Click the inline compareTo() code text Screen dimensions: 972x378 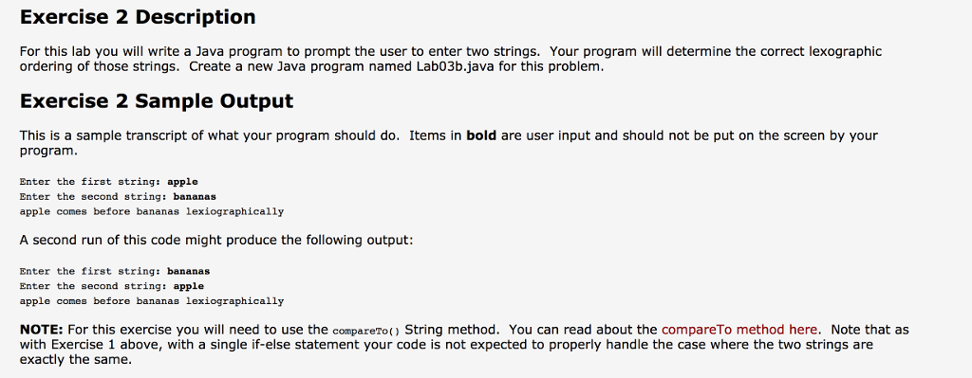coord(366,331)
